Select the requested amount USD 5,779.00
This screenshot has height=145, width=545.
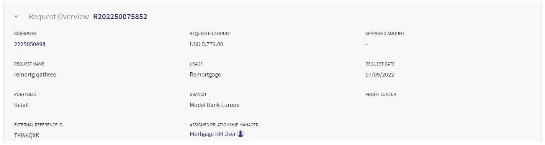tap(206, 44)
